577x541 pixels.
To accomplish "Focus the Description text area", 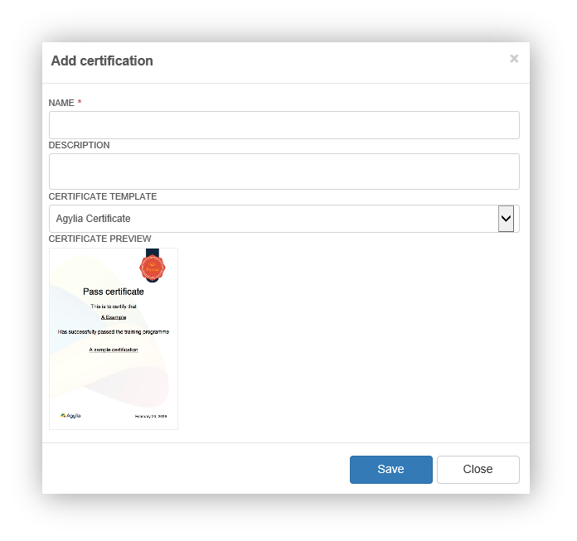I will click(x=284, y=171).
